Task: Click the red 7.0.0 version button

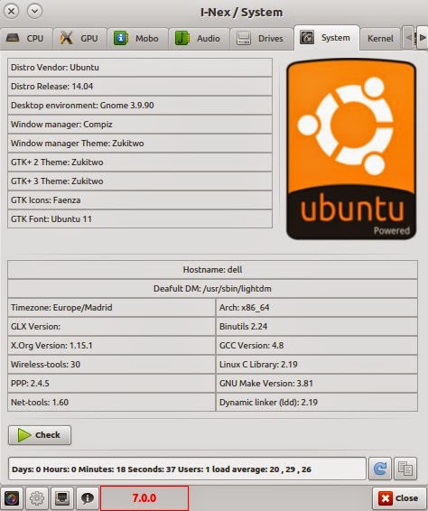Action: tap(144, 498)
